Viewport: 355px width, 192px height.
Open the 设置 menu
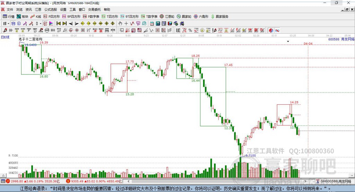coord(63,9)
